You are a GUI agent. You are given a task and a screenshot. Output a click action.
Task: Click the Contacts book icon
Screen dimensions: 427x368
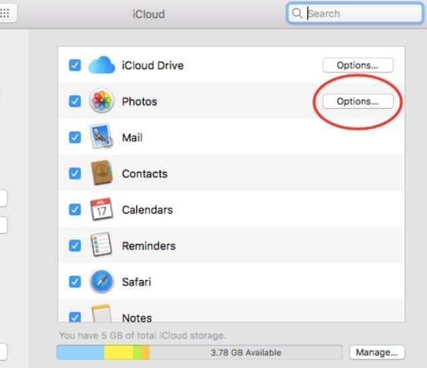coord(103,173)
